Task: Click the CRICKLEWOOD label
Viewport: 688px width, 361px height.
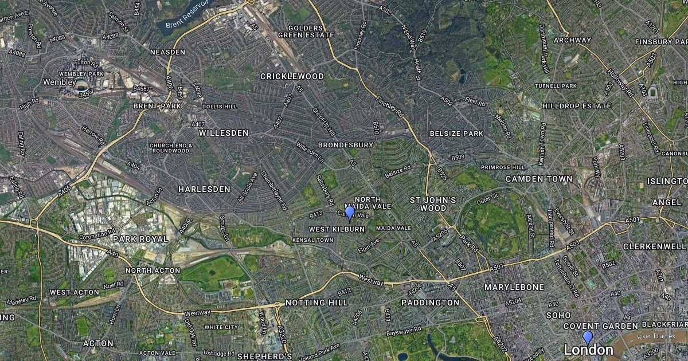Action: tap(292, 76)
